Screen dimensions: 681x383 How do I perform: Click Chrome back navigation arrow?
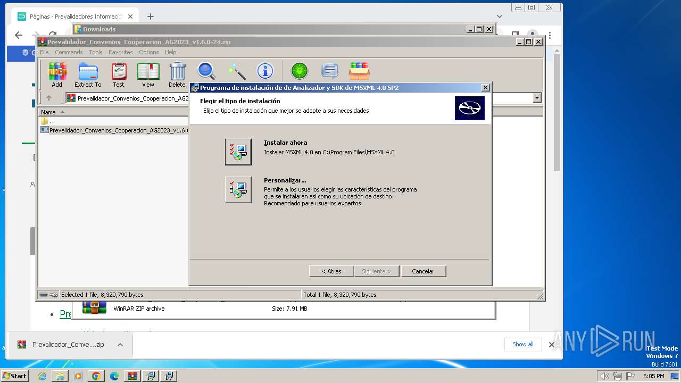pyautogui.click(x=19, y=35)
